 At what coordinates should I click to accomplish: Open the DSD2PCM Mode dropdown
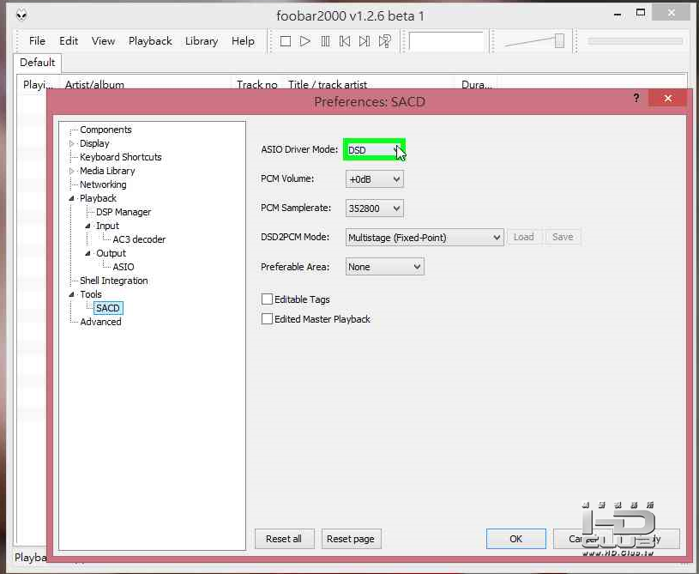425,238
